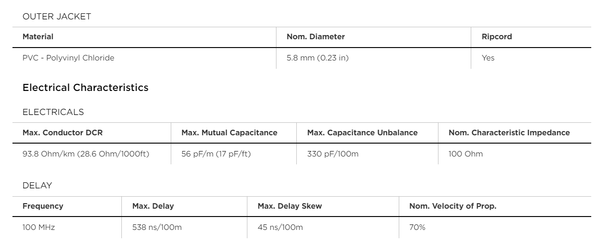
Task: Click the Max. Capacitance Unbalance header
Action: tap(362, 133)
